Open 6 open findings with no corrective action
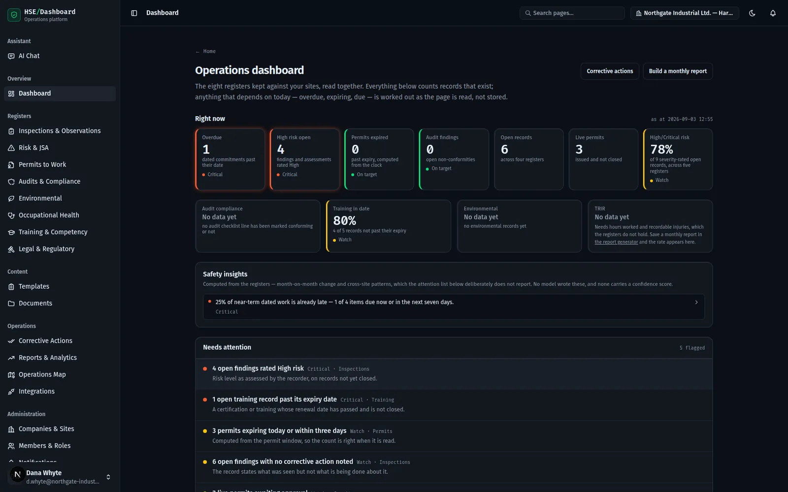Viewport: 788px width, 492px height. (454, 467)
